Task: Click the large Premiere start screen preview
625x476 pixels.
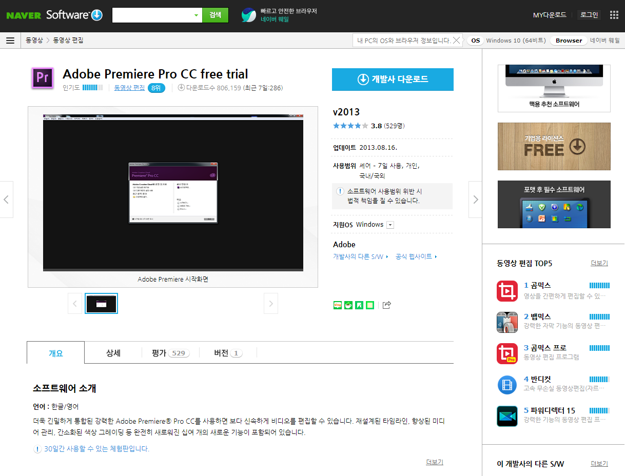Action: click(x=173, y=192)
